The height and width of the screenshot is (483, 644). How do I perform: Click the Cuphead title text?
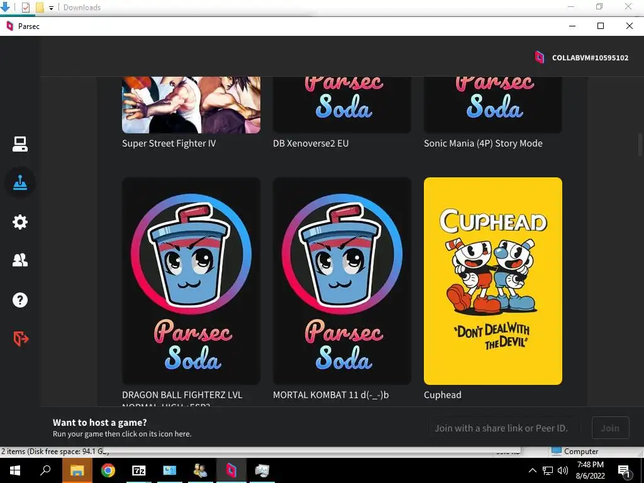pyautogui.click(x=442, y=395)
